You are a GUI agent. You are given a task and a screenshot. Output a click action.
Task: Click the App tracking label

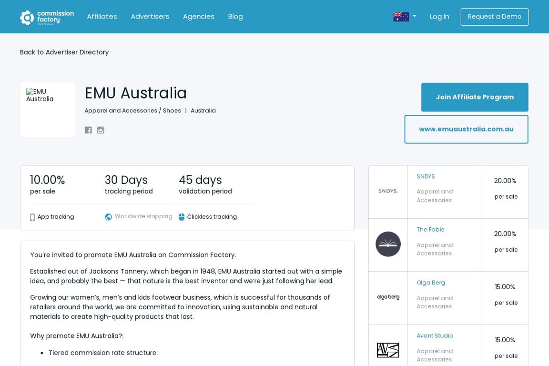coord(56,217)
